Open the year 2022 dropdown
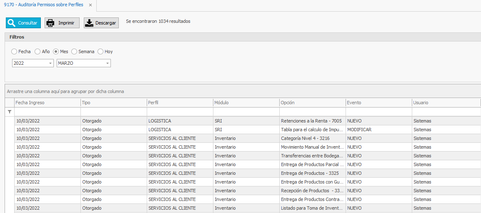The image size is (481, 213). (50, 63)
